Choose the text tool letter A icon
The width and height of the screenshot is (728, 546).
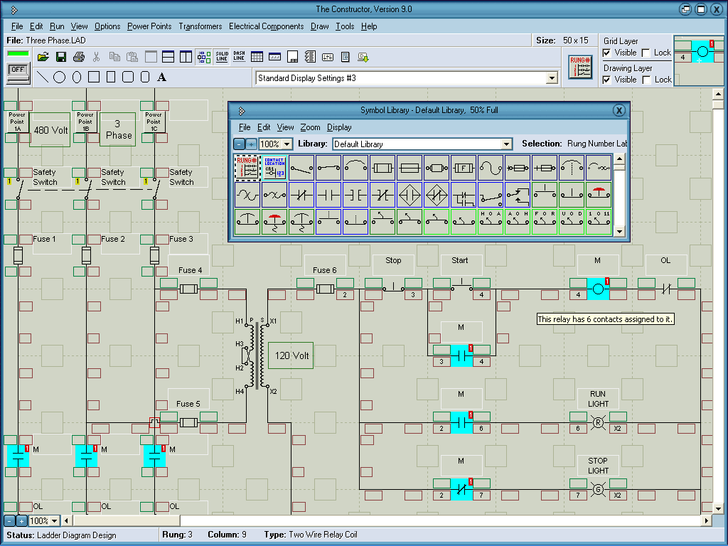[162, 77]
